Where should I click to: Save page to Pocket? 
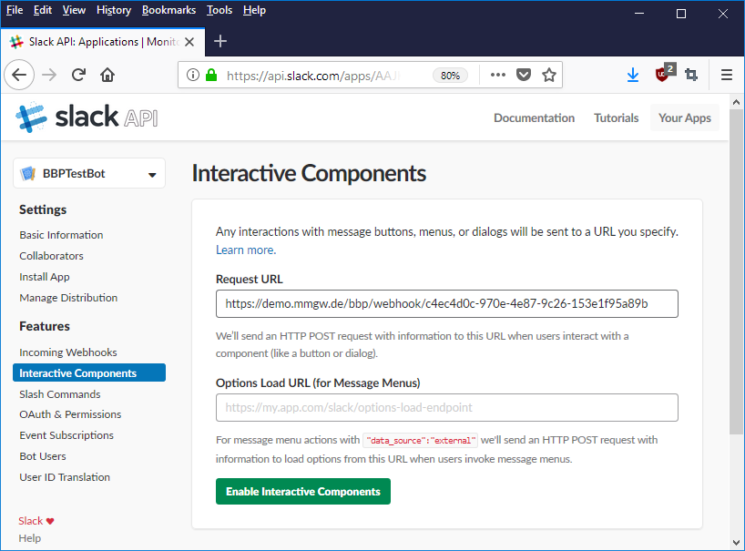tap(524, 75)
